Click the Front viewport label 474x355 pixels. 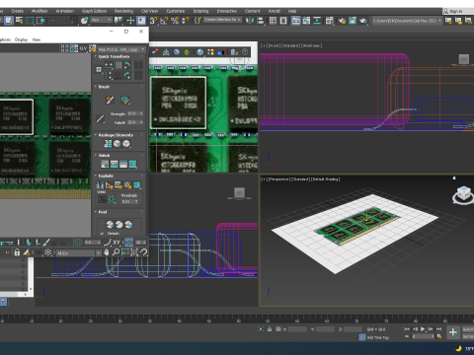[275, 45]
